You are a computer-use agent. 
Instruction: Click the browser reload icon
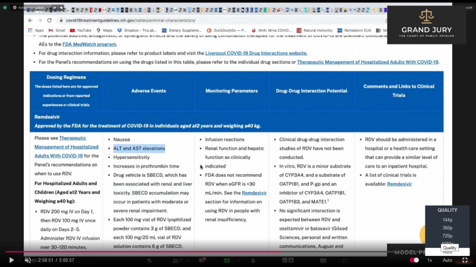coord(49,20)
